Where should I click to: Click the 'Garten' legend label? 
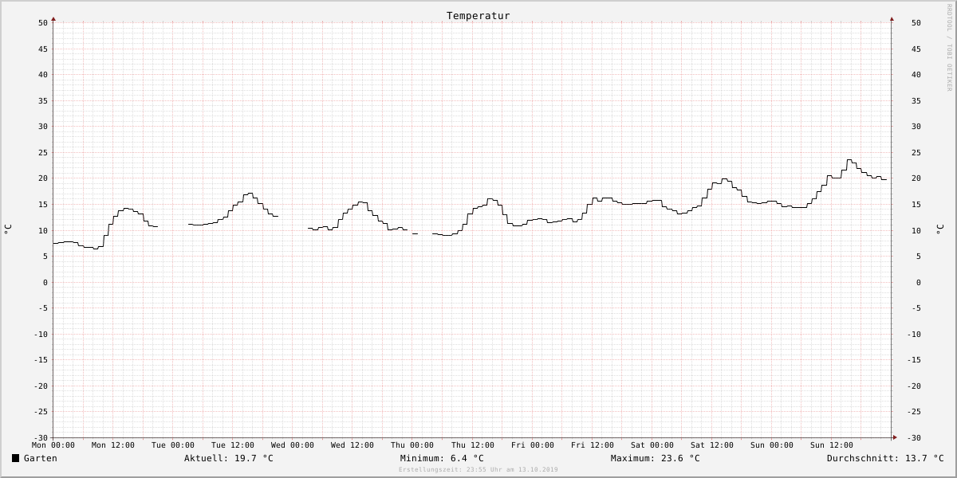tap(41, 458)
